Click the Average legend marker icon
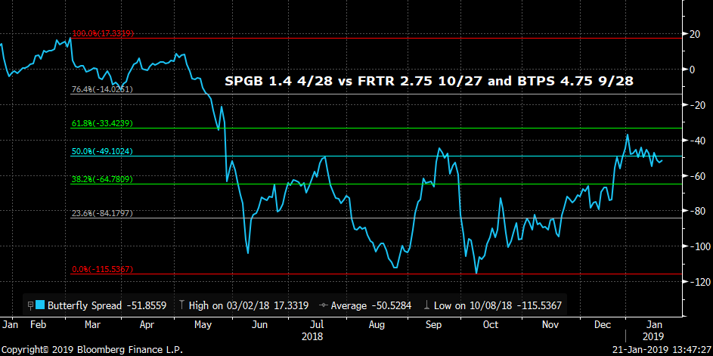 coord(324,305)
